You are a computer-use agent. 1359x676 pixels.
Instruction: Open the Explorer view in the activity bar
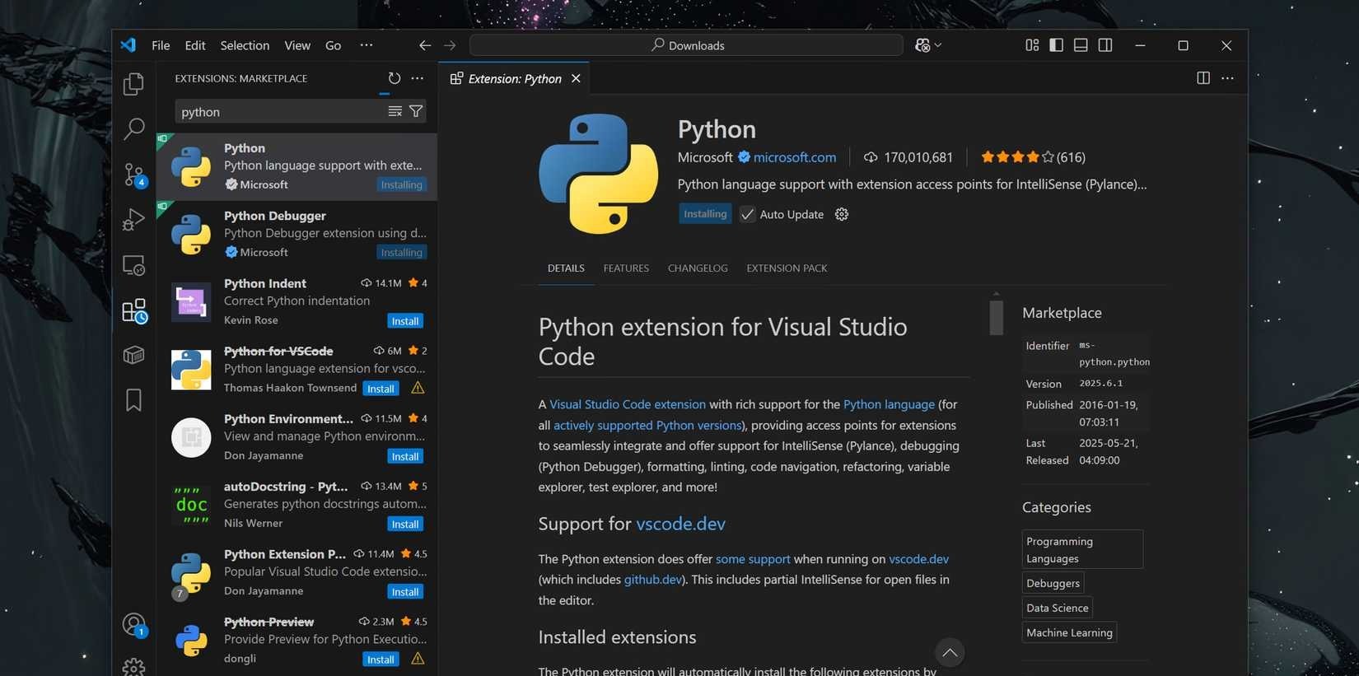click(133, 84)
